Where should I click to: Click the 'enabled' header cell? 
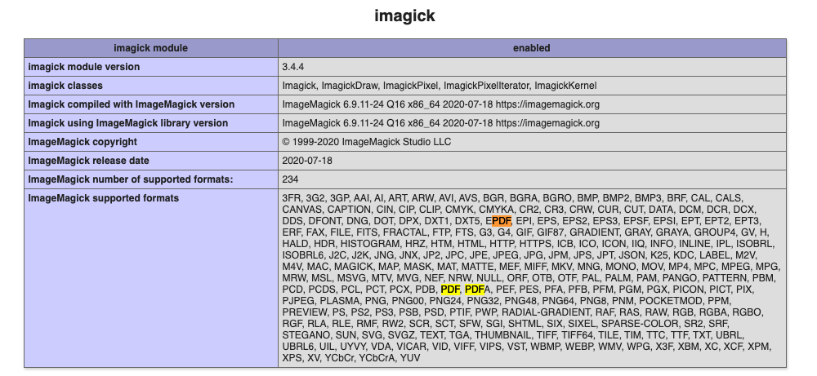pyautogui.click(x=532, y=48)
